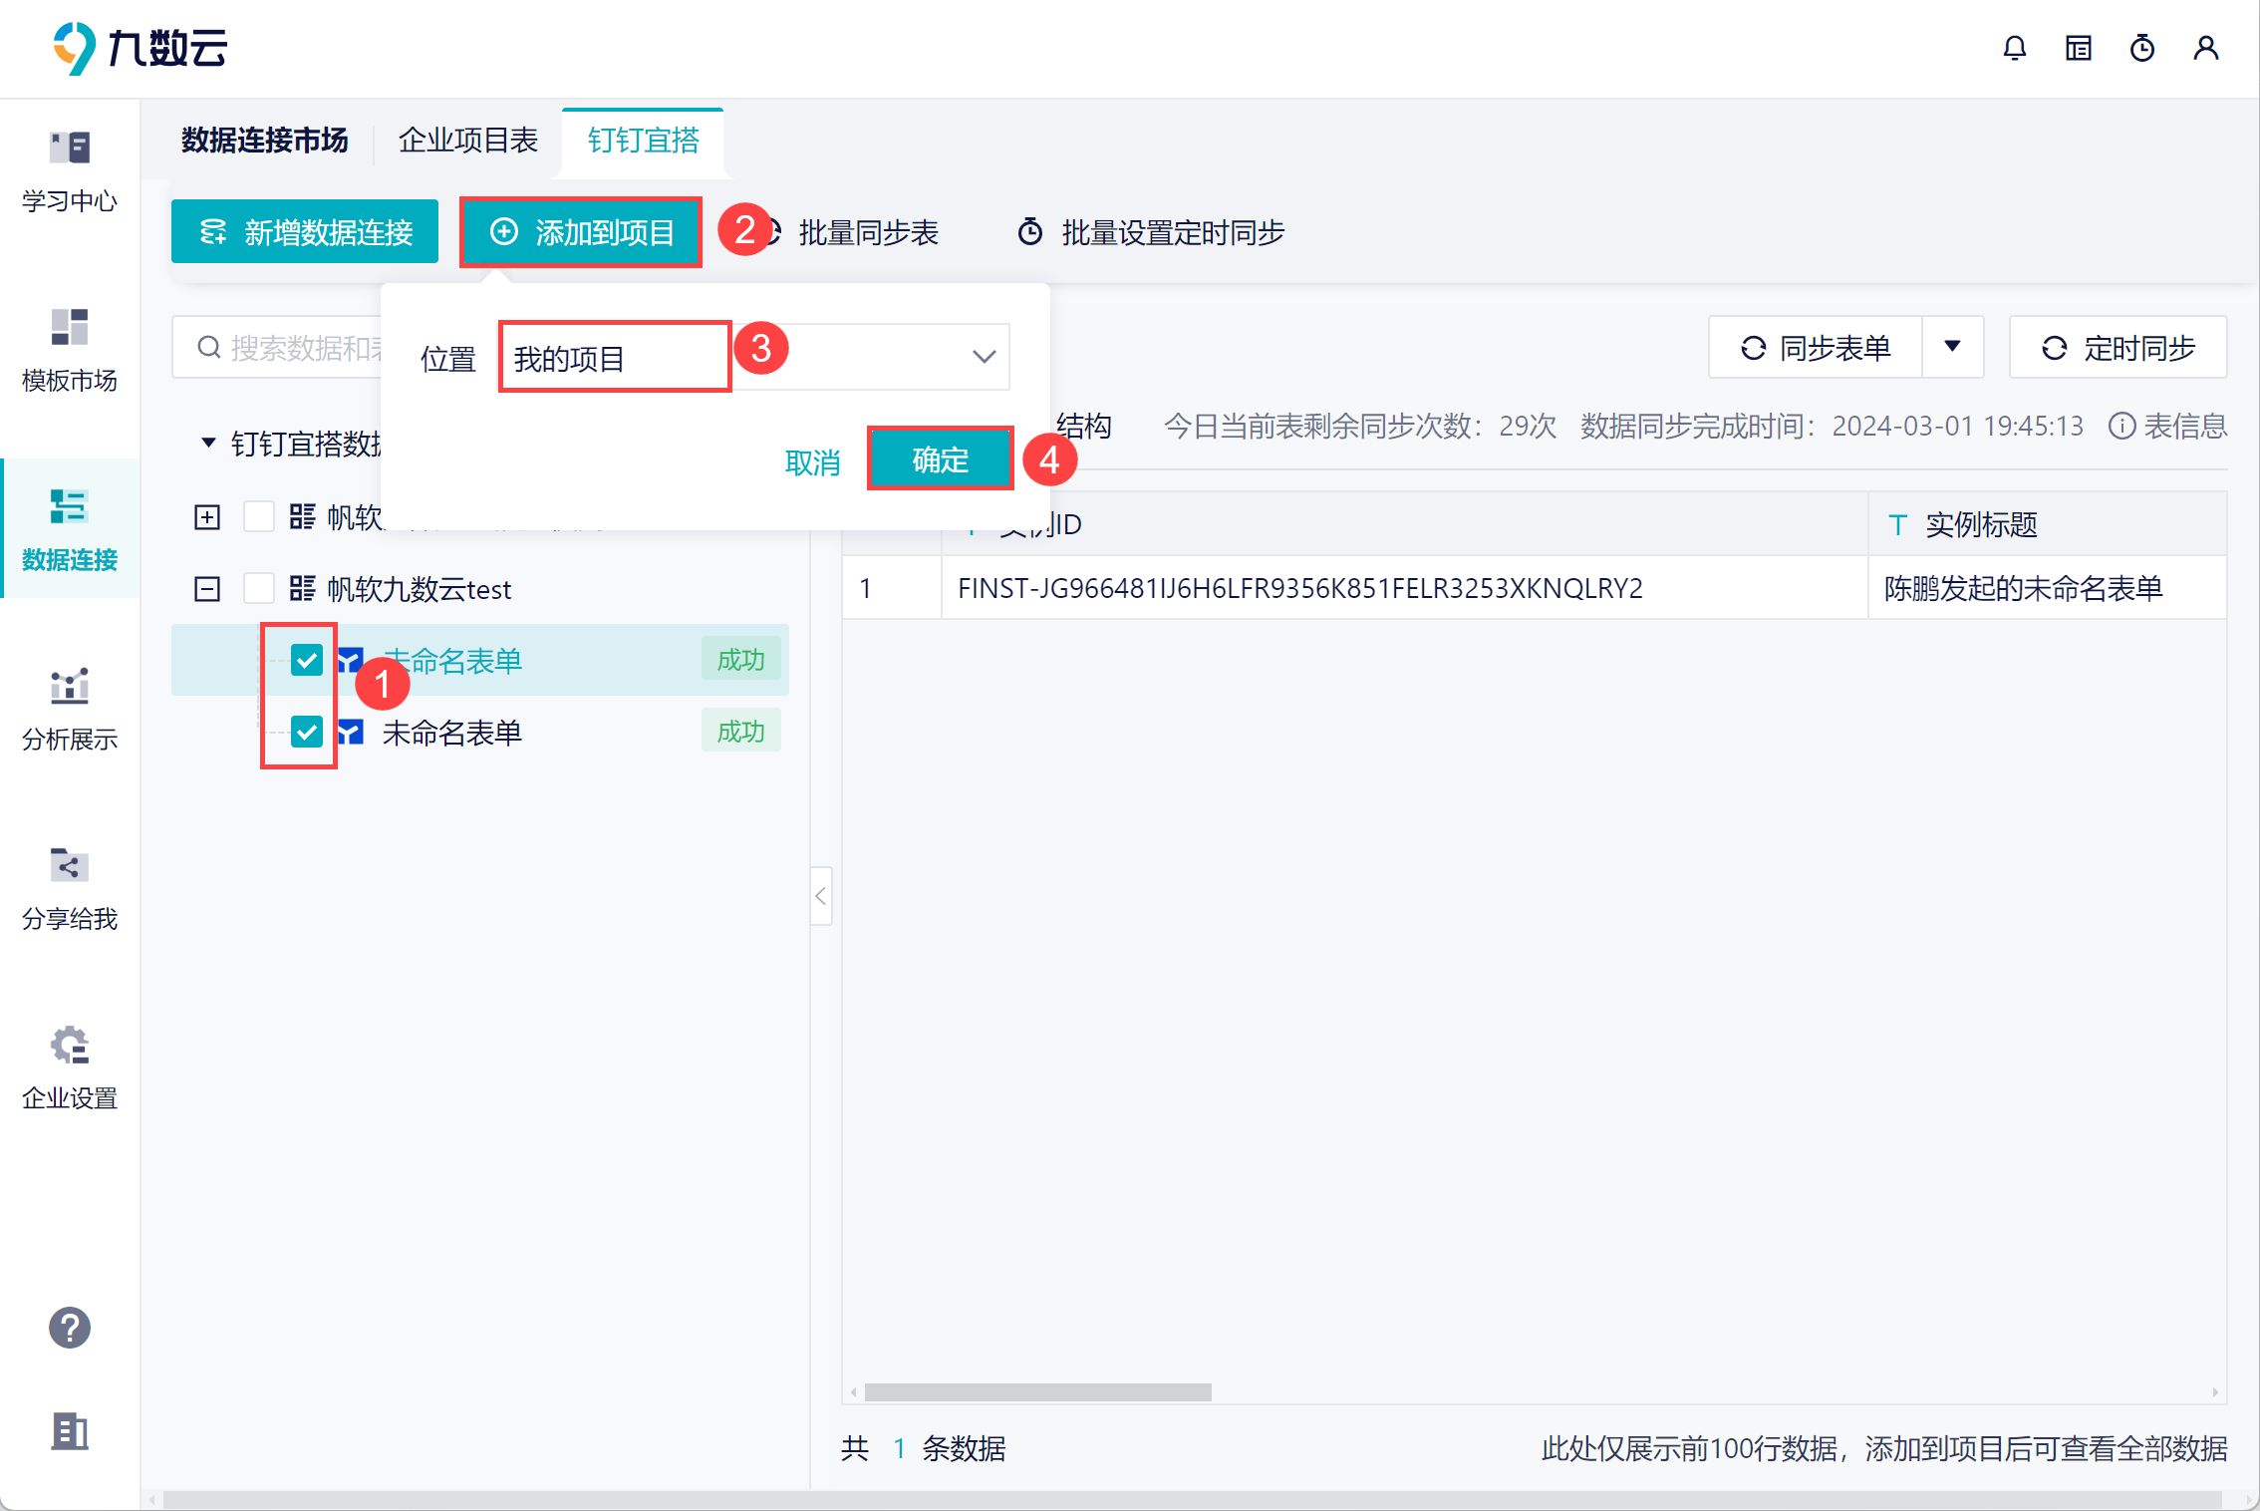The height and width of the screenshot is (1511, 2260).
Task: Click the 新增数据连接 button
Action: click(x=305, y=232)
